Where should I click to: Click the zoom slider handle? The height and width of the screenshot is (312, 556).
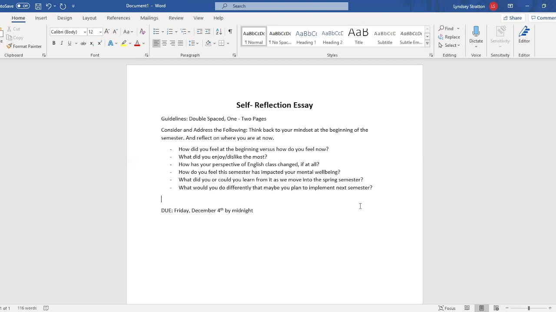(x=529, y=308)
